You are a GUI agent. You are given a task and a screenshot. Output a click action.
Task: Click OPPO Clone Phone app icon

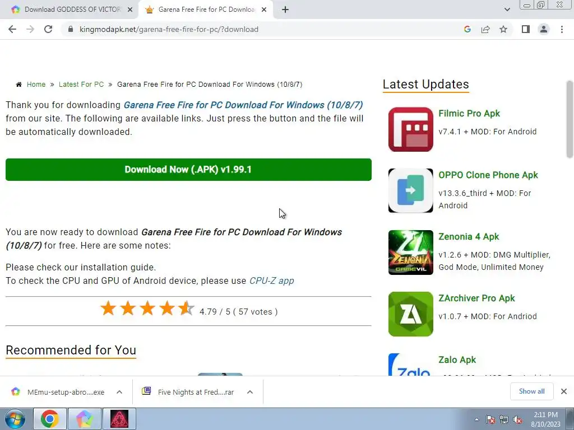click(411, 190)
